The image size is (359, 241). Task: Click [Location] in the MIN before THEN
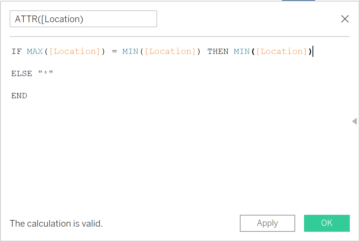[170, 51]
